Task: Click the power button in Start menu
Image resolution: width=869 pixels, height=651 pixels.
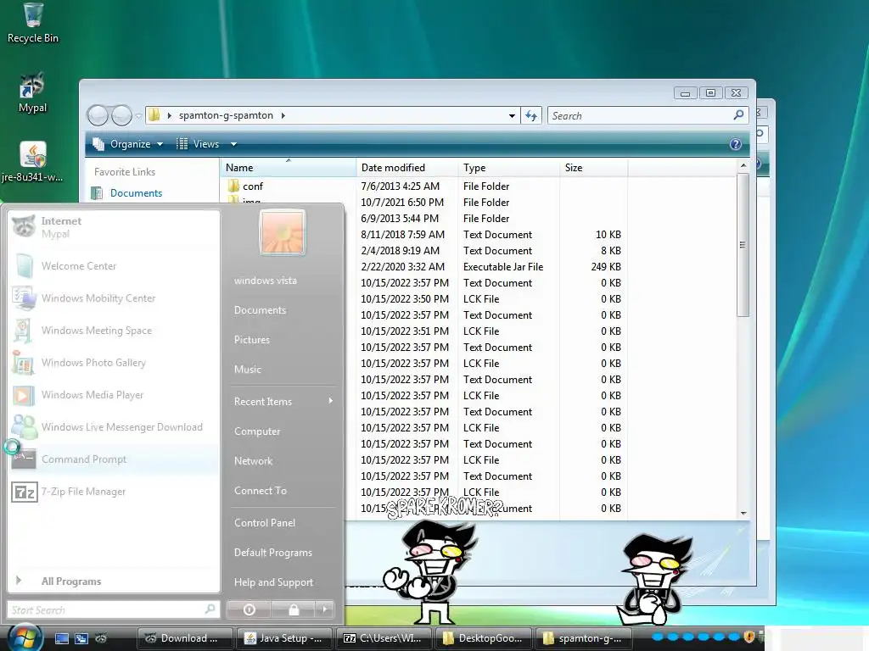Action: (249, 609)
